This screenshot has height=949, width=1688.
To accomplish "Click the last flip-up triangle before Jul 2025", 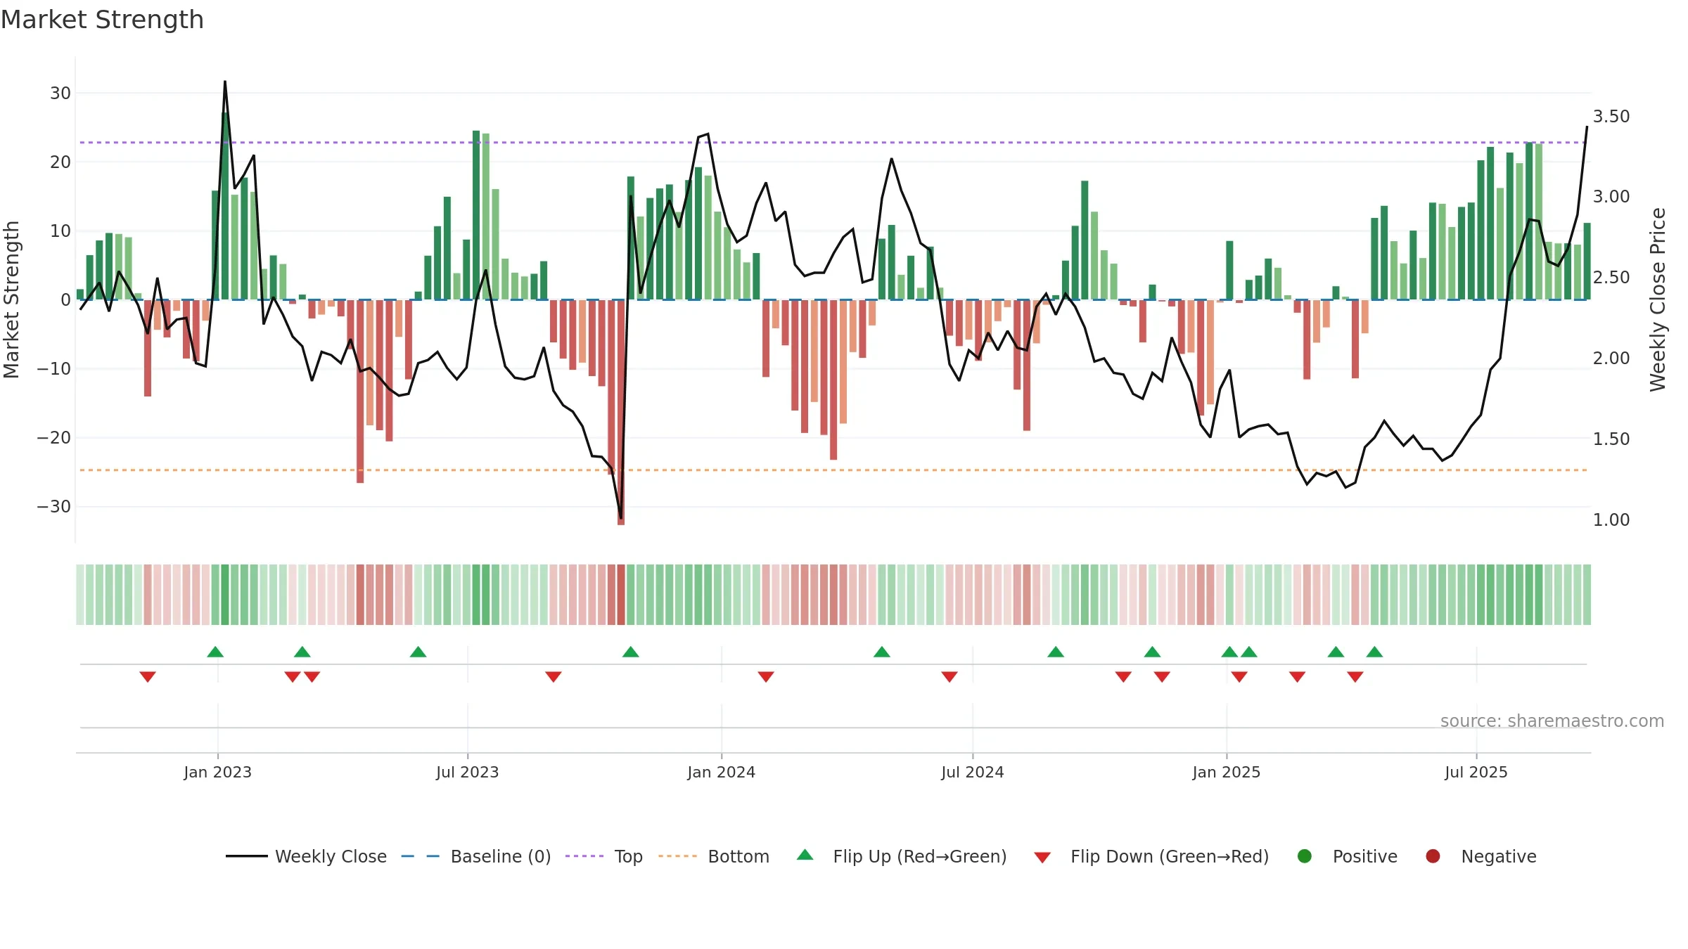I will (1375, 652).
